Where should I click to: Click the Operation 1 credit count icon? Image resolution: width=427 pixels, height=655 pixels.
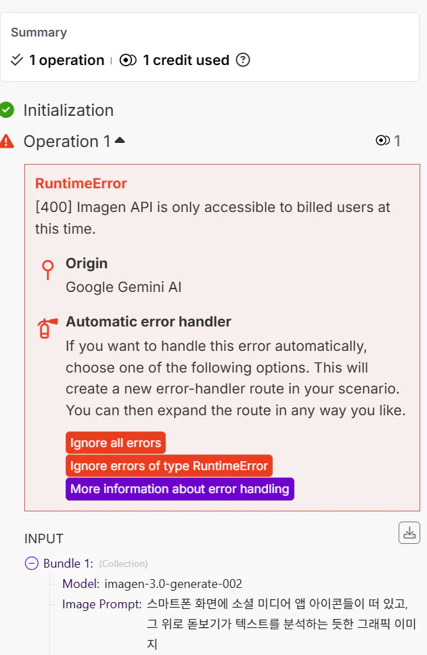(x=382, y=141)
